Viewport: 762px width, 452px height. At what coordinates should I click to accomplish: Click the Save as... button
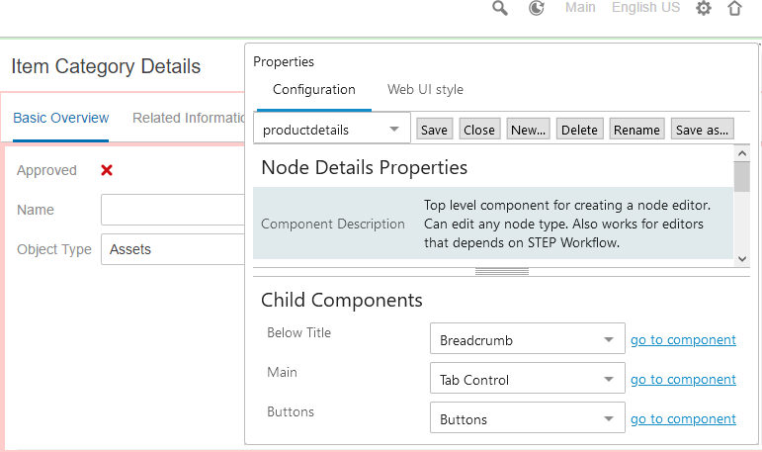point(702,130)
